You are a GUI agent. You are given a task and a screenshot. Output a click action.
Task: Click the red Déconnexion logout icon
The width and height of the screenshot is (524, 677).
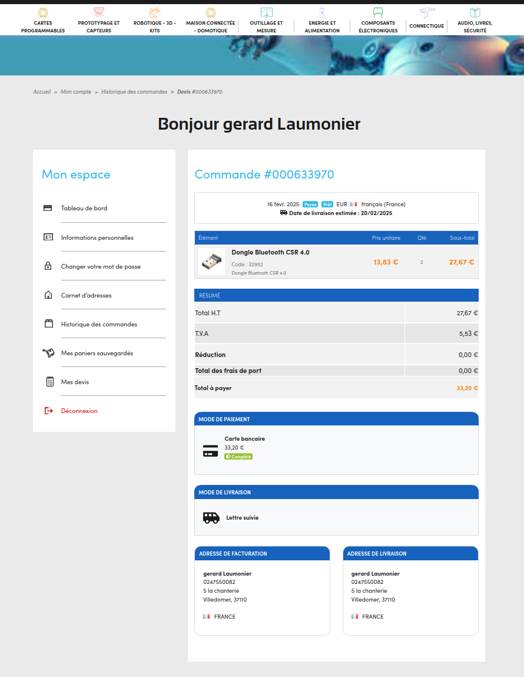tap(48, 411)
